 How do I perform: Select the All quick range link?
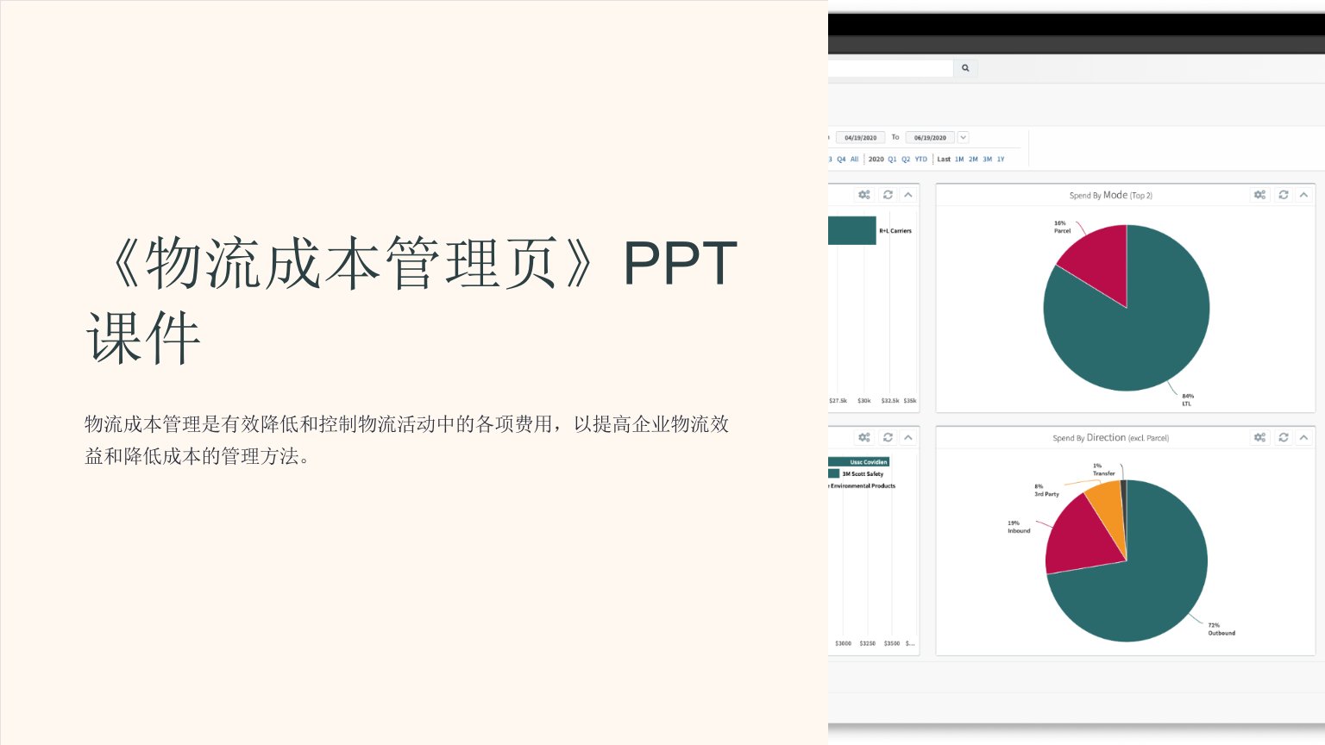point(854,160)
